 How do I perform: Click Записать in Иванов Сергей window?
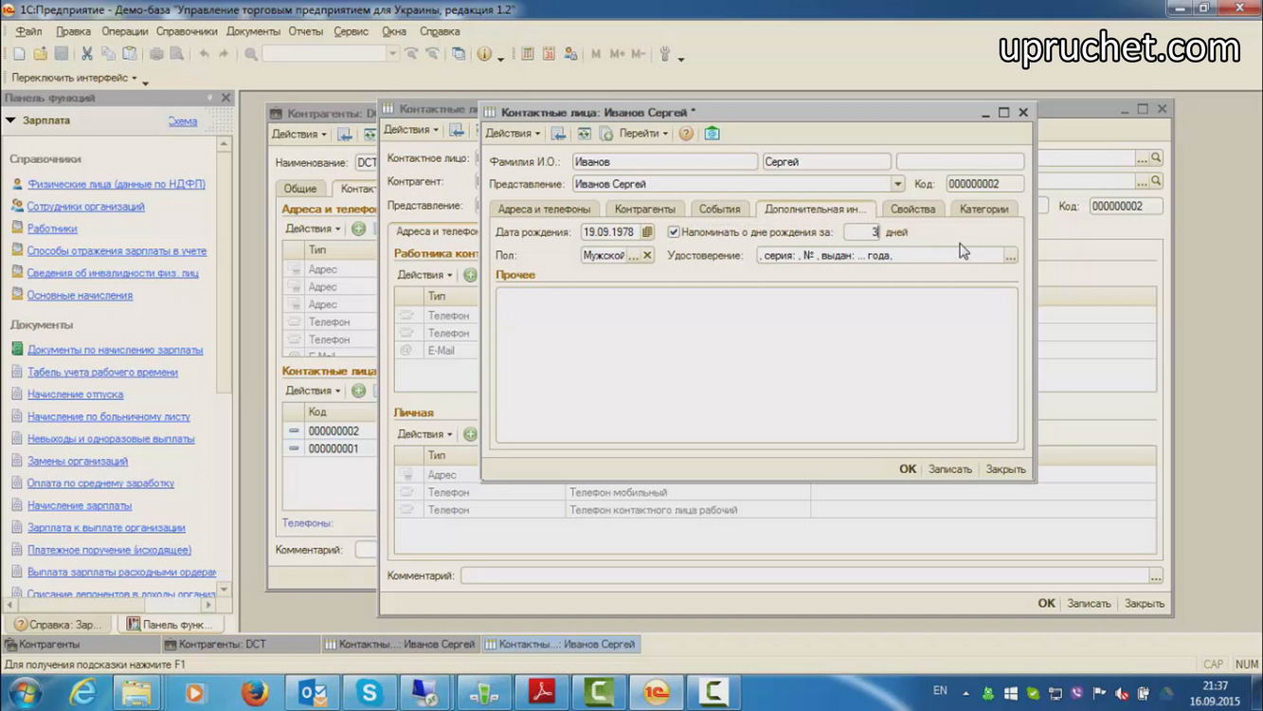pyautogui.click(x=950, y=469)
